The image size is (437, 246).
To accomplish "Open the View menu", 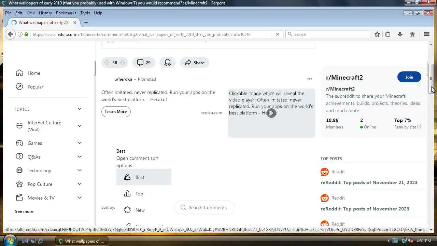I will coord(30,13).
